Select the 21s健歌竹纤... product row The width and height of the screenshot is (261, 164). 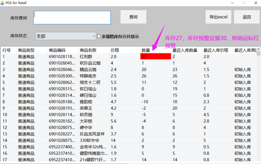point(128,160)
